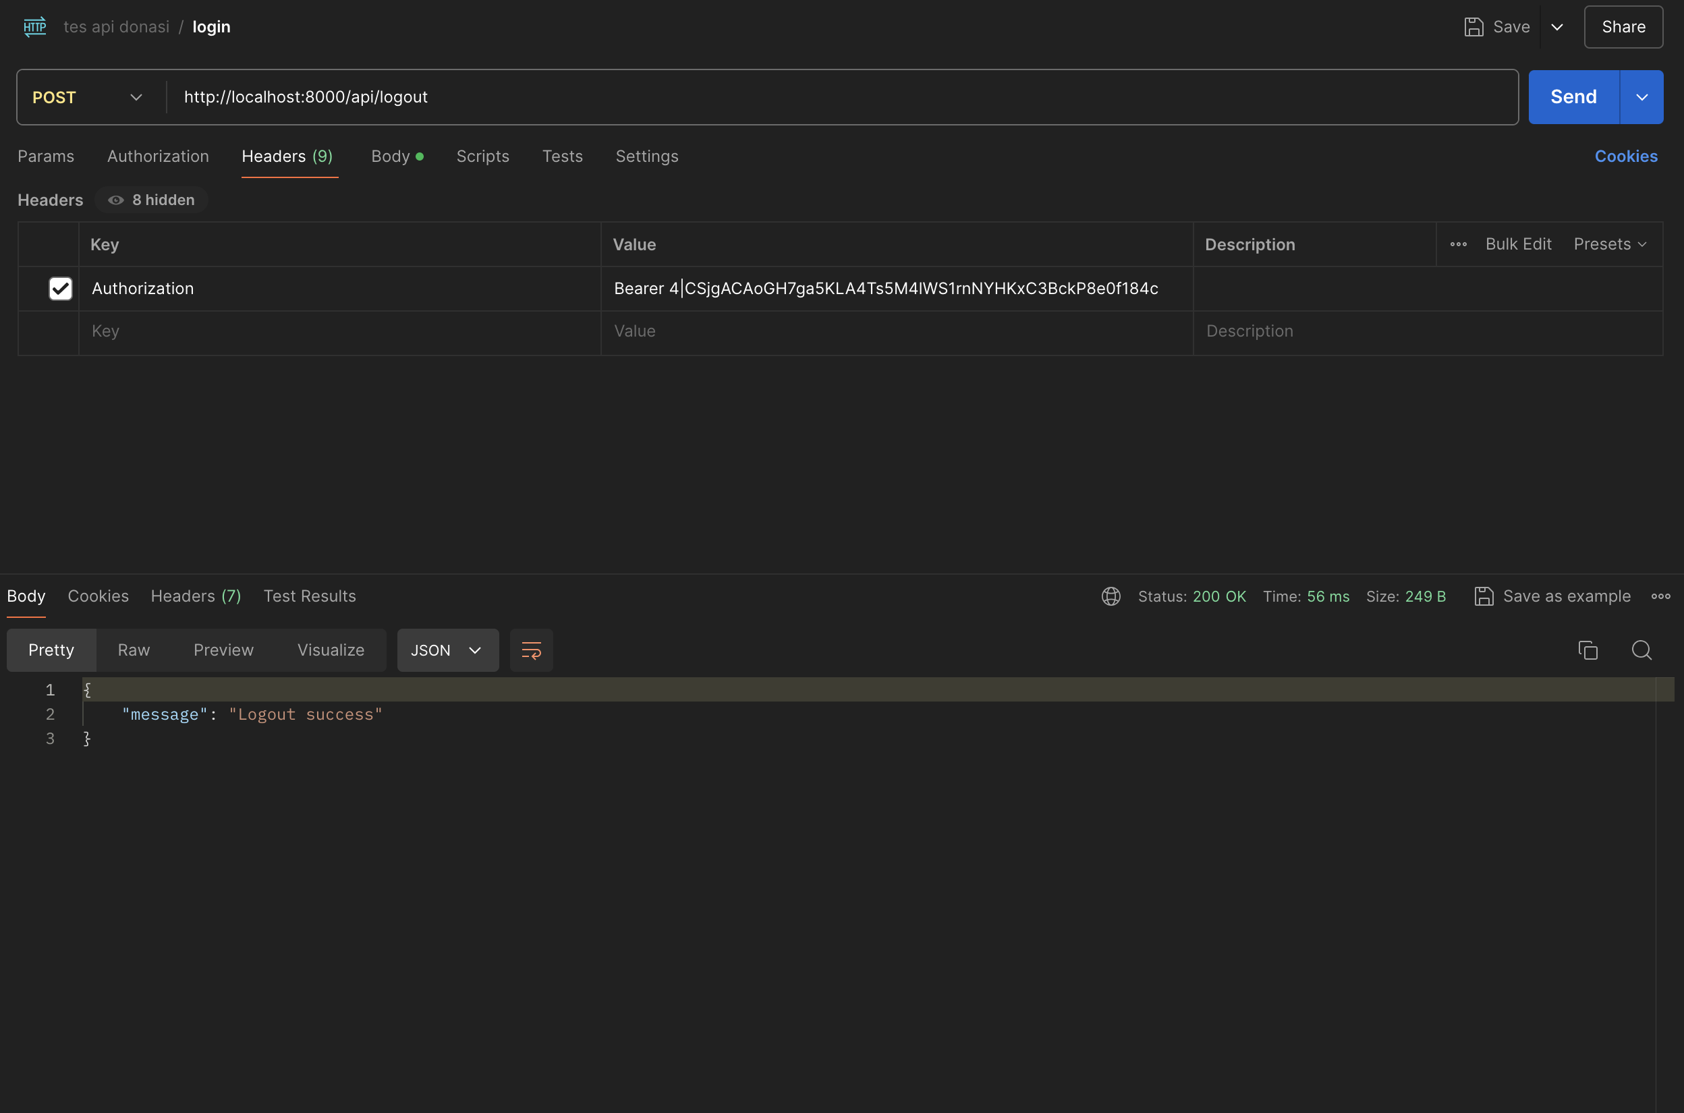Click the HTTP request type icon
The width and height of the screenshot is (1684, 1113).
click(x=35, y=27)
